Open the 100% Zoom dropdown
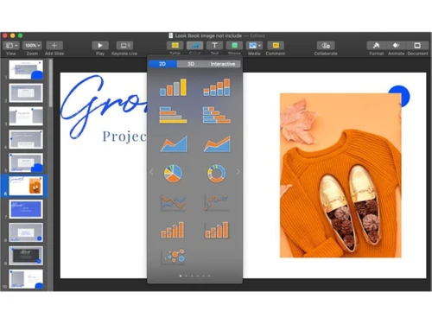This screenshot has width=432, height=324. coord(33,46)
